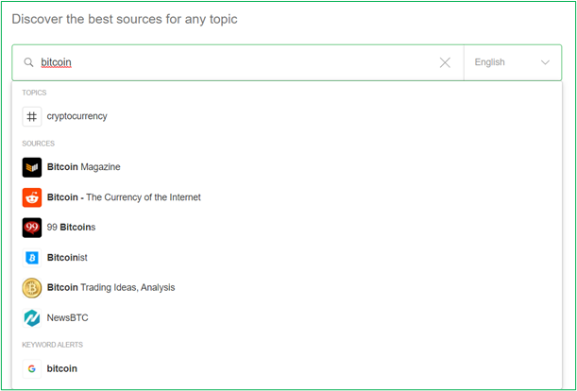Click the gold Bitcoin coin icon
This screenshot has width=577, height=391.
tap(32, 288)
